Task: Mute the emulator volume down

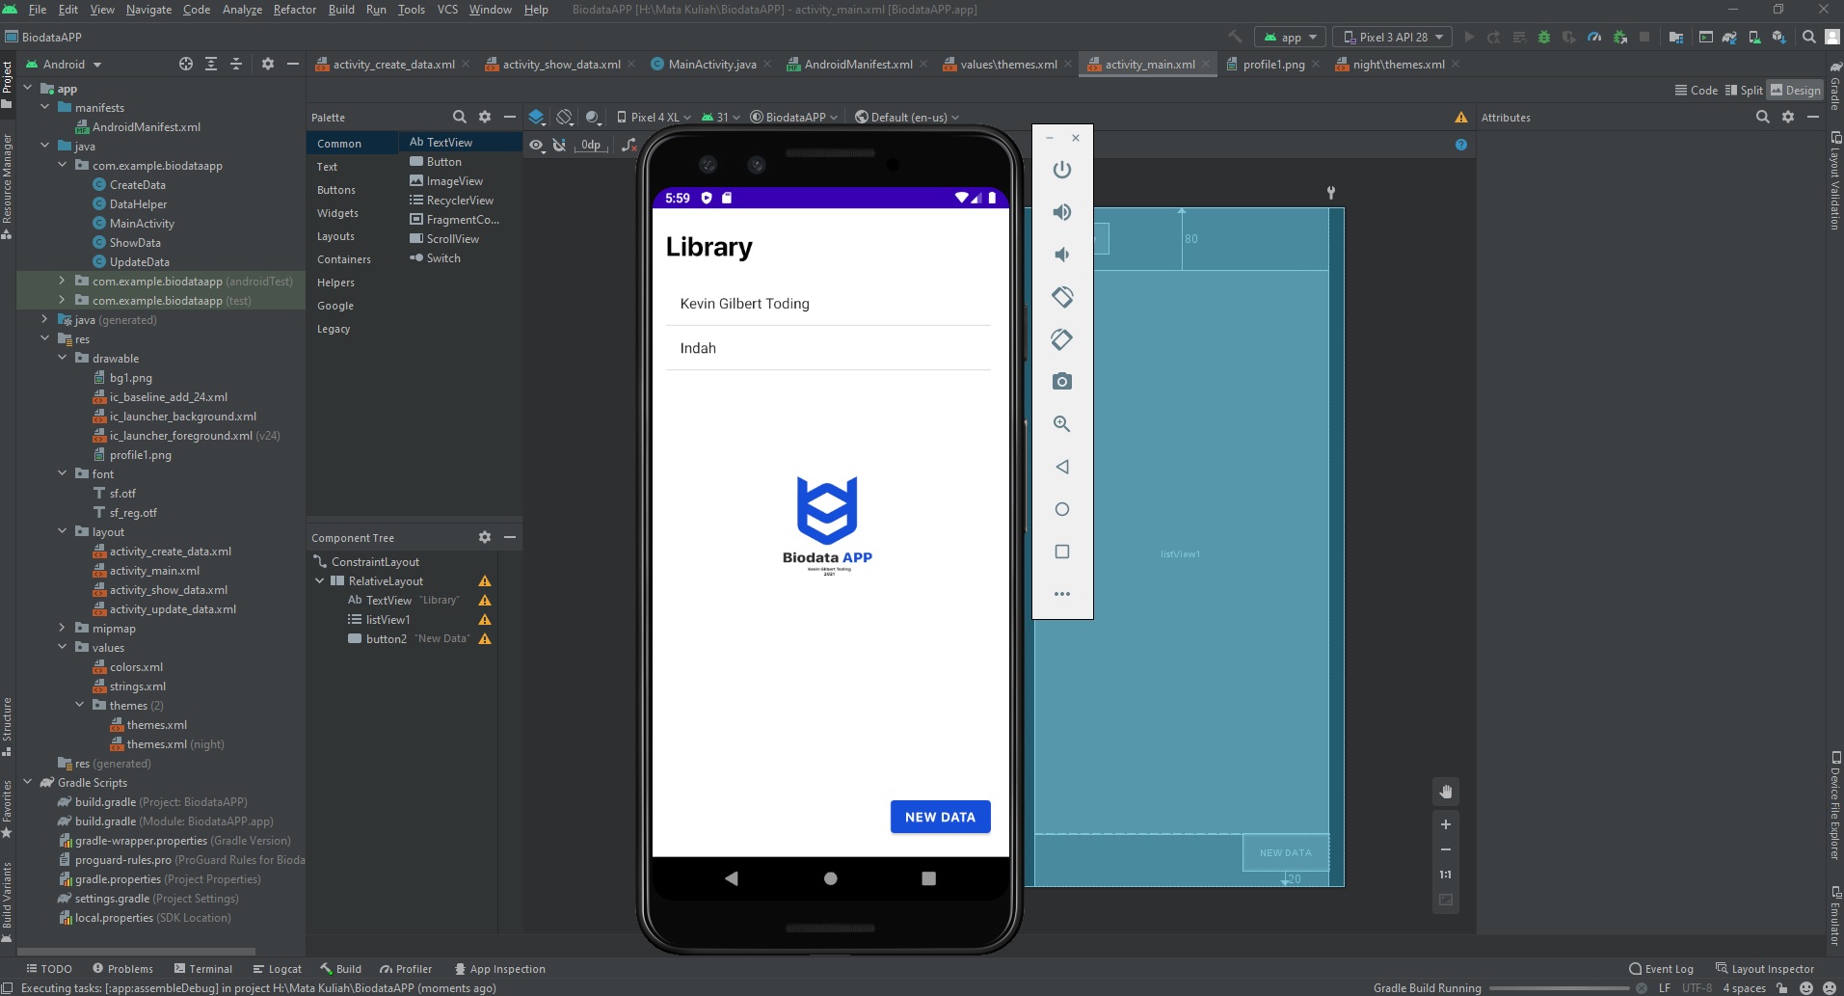Action: coord(1061,254)
